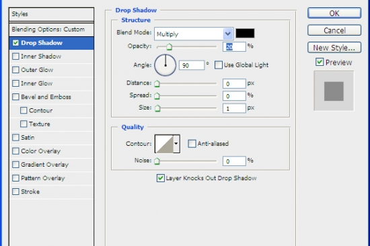Image resolution: width=370 pixels, height=246 pixels.
Task: Open the contour curve thumbnail picker
Action: tap(164, 144)
